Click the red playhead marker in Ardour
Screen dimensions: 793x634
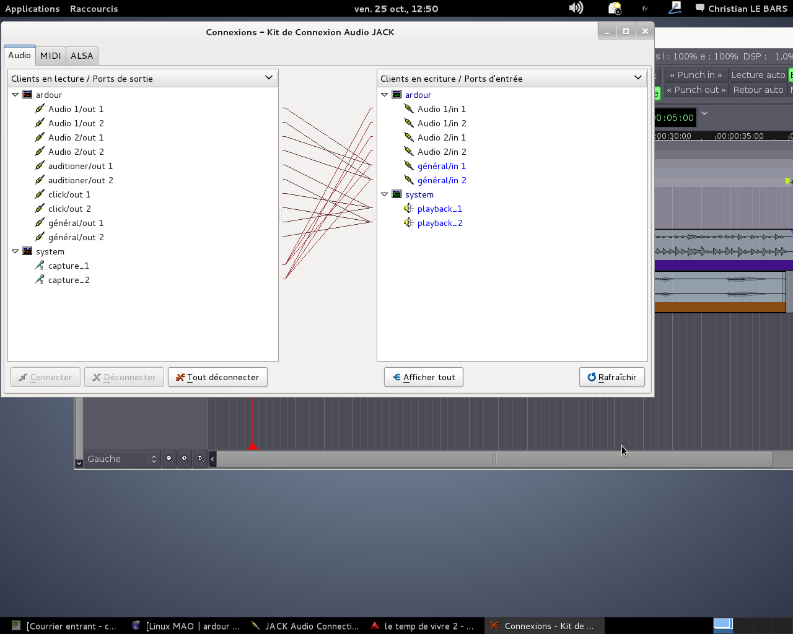pos(252,446)
